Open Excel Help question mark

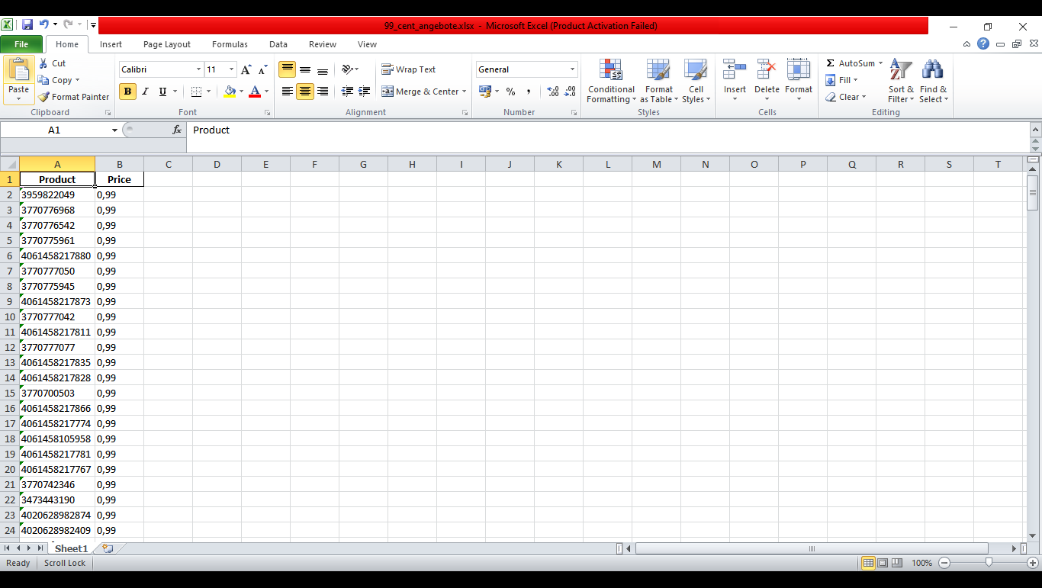(x=983, y=44)
